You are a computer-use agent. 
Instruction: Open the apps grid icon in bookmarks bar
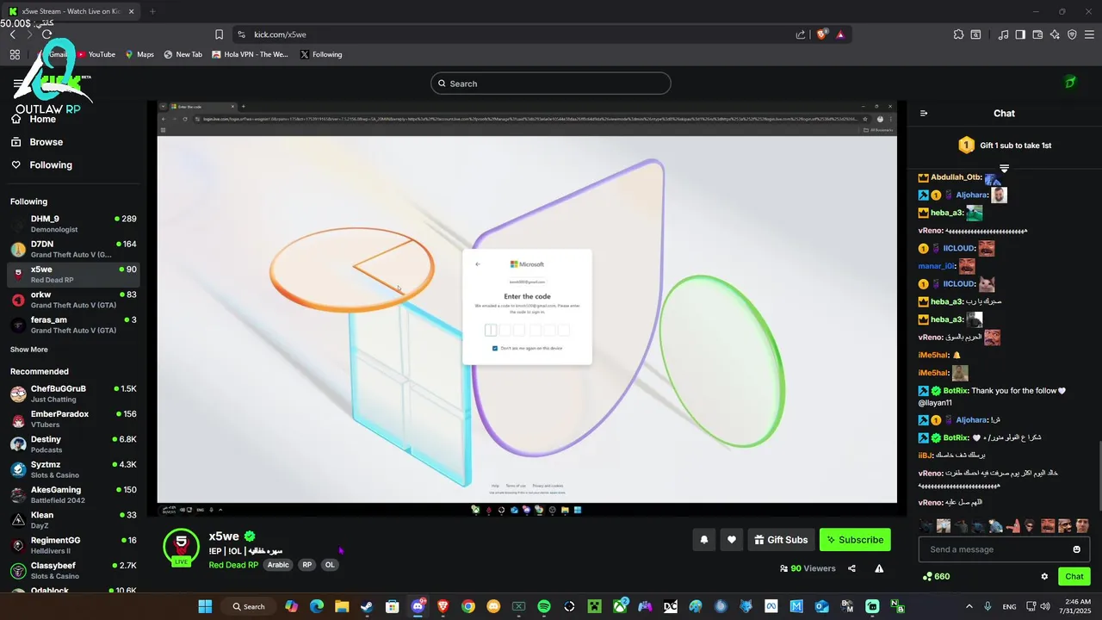click(x=15, y=54)
